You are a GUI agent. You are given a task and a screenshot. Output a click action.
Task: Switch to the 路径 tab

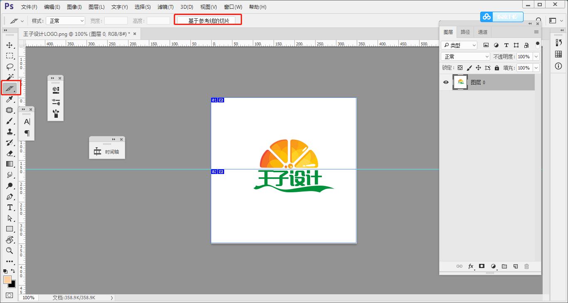pos(465,32)
